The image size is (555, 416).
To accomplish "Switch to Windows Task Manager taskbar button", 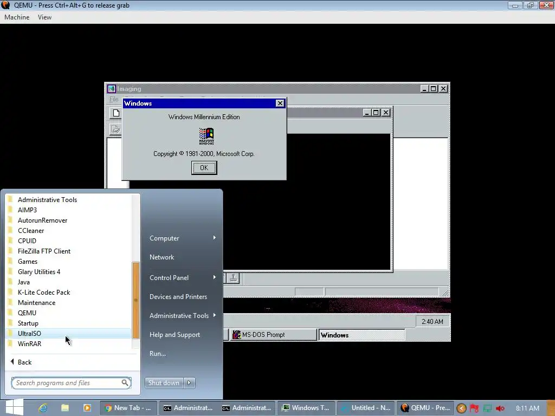I will tap(306, 408).
